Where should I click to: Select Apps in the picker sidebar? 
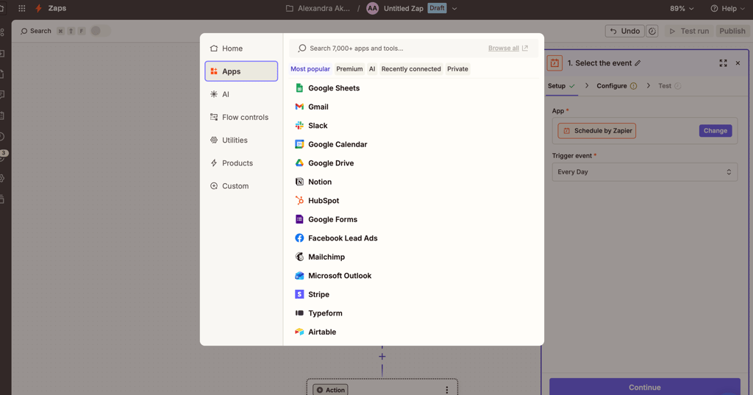(x=241, y=71)
